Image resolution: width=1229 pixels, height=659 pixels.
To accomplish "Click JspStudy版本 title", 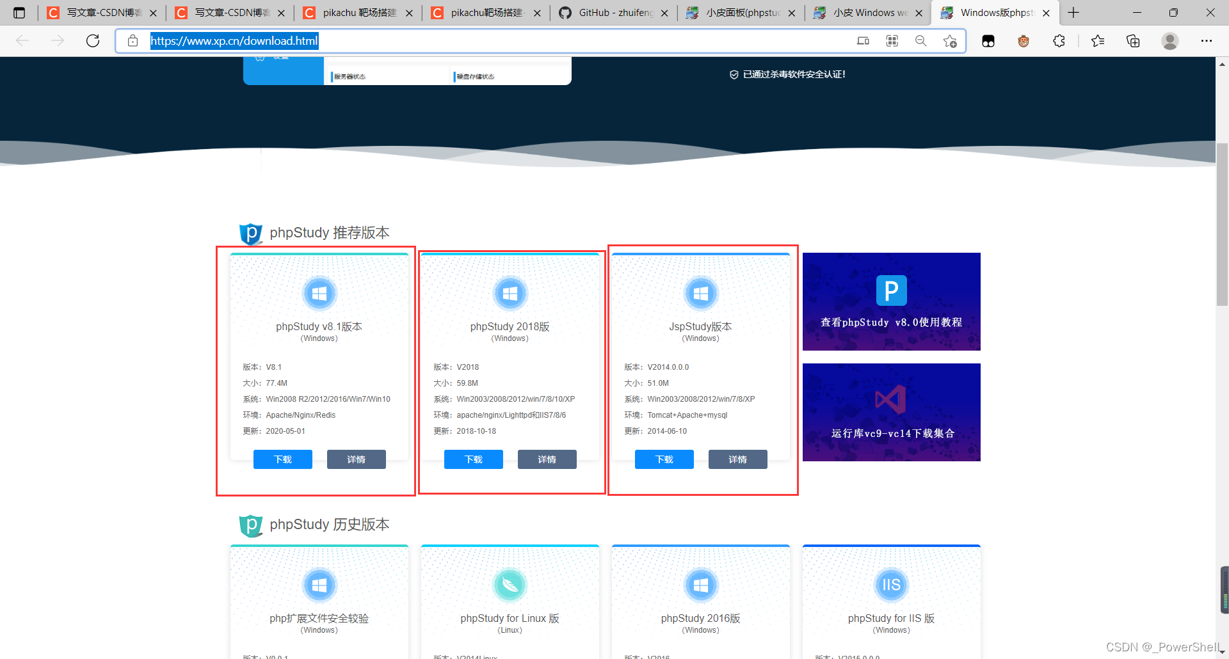I will pos(701,326).
